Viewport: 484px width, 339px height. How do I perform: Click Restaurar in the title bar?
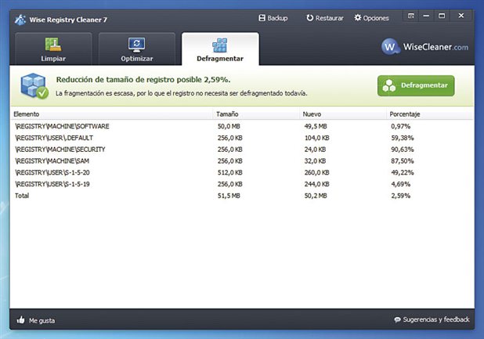coord(325,18)
